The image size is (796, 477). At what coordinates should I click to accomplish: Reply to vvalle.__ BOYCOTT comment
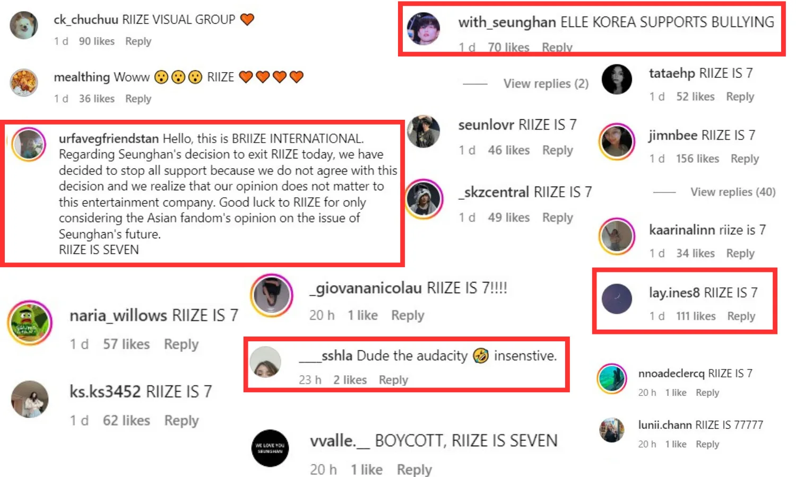(414, 470)
